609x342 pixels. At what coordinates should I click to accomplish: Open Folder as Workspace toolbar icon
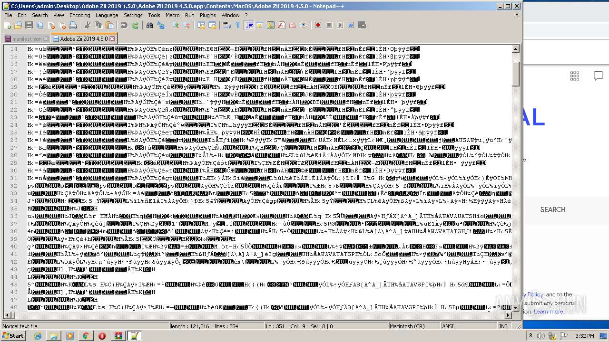[x=293, y=25]
